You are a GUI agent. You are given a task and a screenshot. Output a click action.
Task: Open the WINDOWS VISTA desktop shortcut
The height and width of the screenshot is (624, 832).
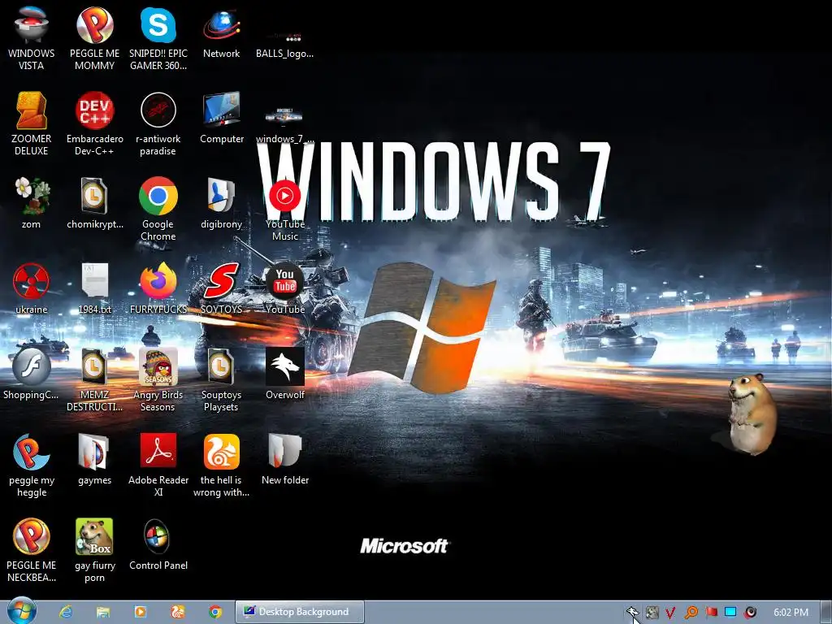32,38
